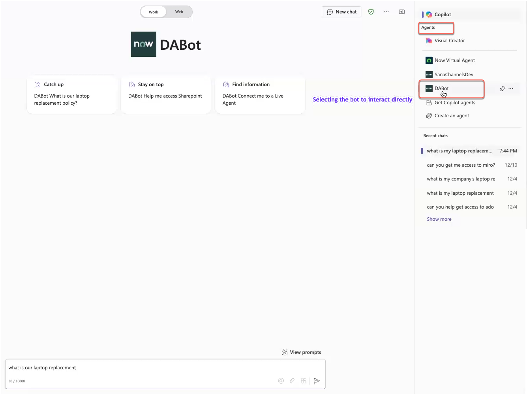Screen dimensions: 527x395
Task: Open chat 'can you help get access to ado'
Action: pos(470,207)
